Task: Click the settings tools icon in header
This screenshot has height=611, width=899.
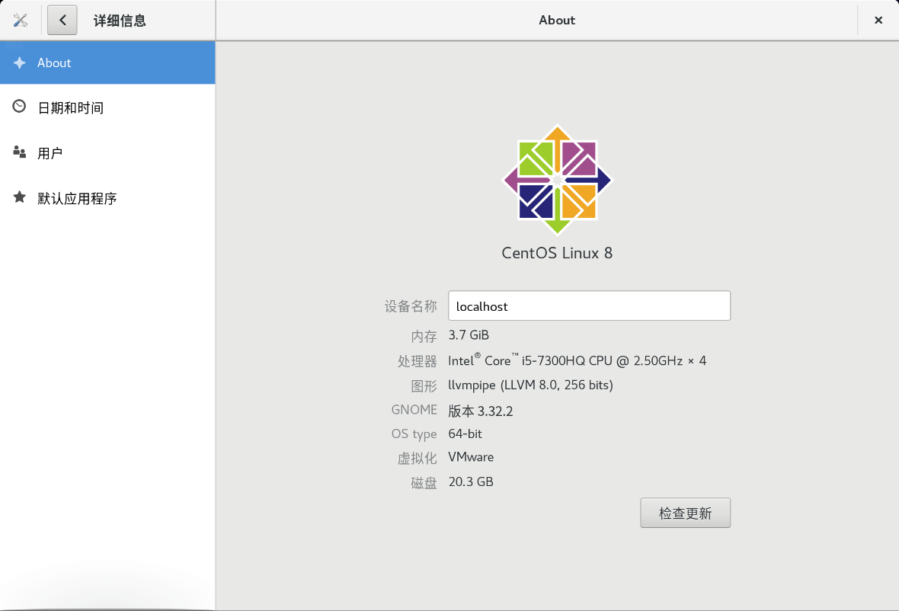Action: (x=21, y=21)
